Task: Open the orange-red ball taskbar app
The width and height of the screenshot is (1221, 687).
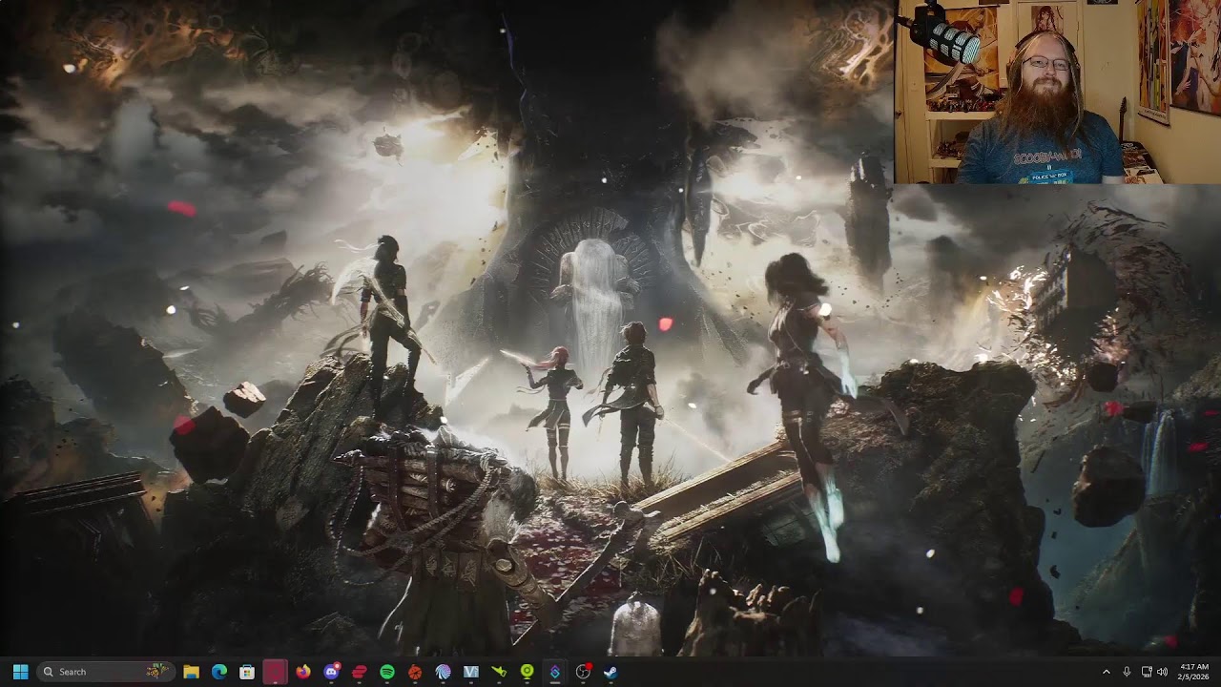Action: tap(415, 672)
